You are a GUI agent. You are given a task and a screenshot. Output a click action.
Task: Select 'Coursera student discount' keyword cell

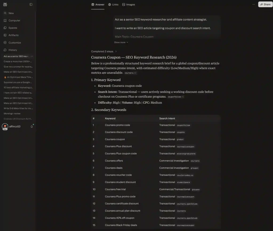120,182
